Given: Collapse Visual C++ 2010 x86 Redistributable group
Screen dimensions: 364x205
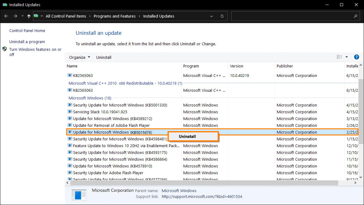Looking at the screenshot, I should click(x=125, y=83).
